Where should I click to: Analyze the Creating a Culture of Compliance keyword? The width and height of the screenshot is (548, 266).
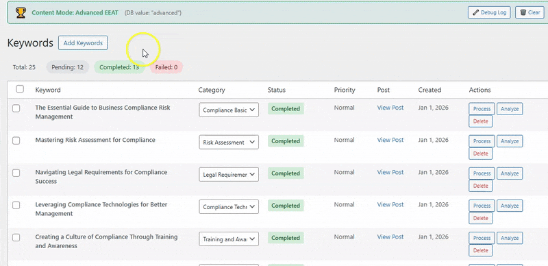tap(510, 238)
